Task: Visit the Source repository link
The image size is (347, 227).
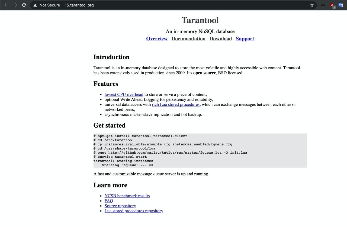Action: (x=120, y=206)
